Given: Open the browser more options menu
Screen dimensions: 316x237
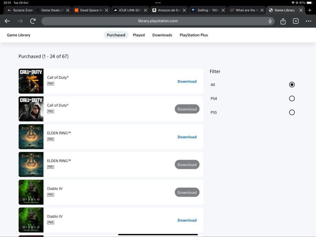Looking at the screenshot, I should click(308, 21).
